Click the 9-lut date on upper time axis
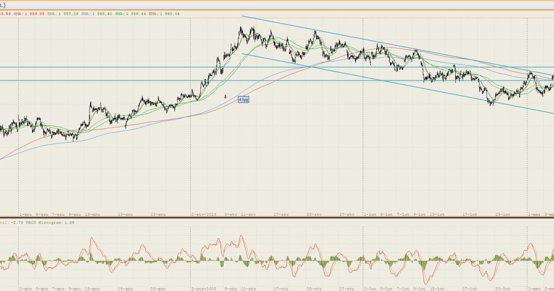554x291 pixels. tap(420, 215)
